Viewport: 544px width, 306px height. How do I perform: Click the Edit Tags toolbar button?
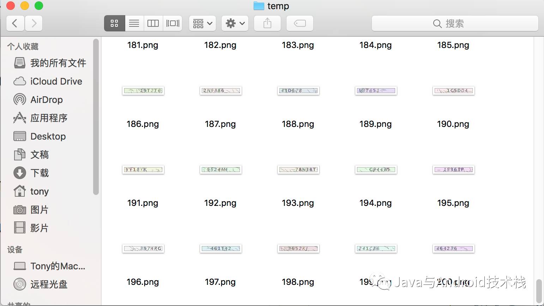pyautogui.click(x=300, y=24)
